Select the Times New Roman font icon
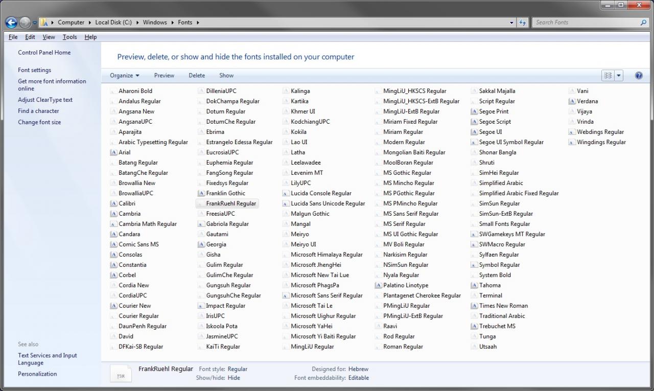The width and height of the screenshot is (654, 391). tap(474, 306)
